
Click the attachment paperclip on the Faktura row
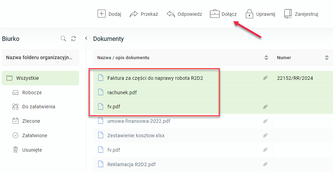(x=265, y=78)
